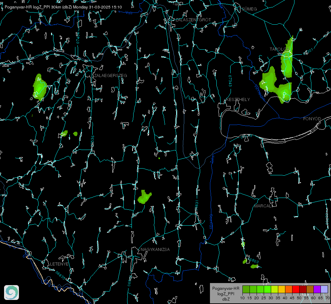331x304 pixels.
Task: Click the NAGYKANIZSA city label
Action: tap(155, 250)
